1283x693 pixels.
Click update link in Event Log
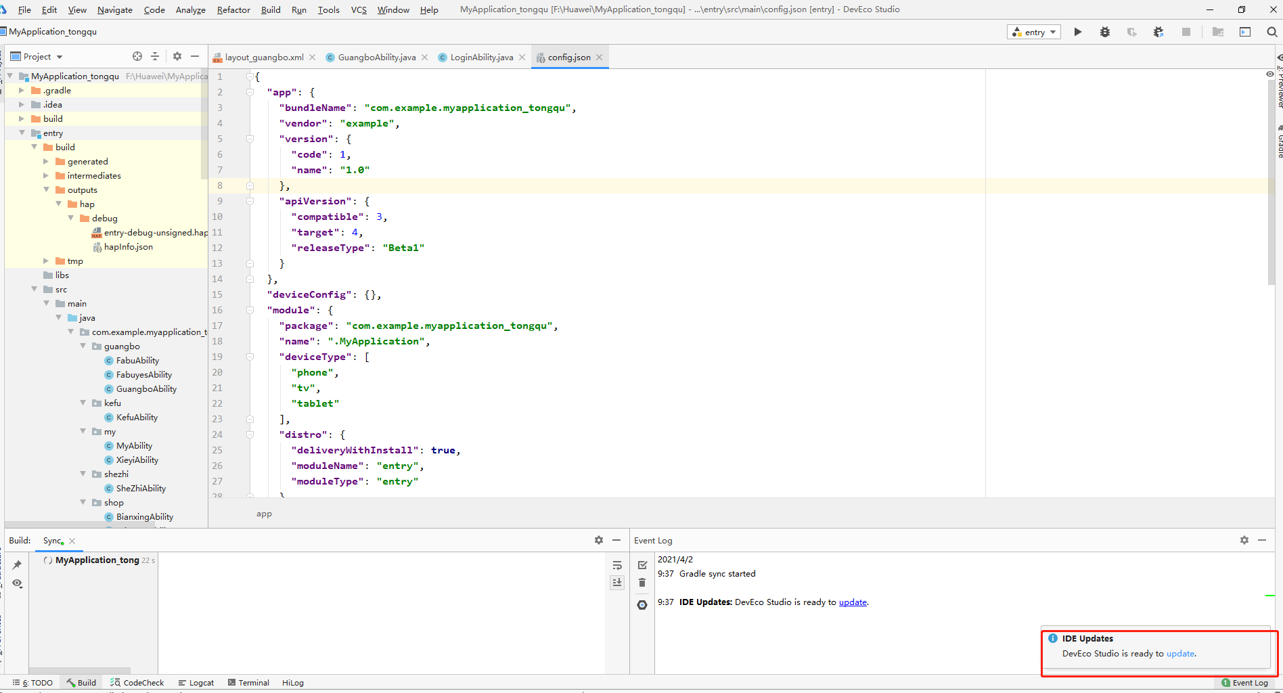pos(853,602)
